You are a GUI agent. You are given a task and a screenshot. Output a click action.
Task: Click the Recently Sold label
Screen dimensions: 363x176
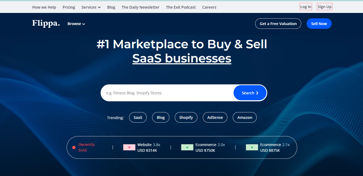click(87, 147)
